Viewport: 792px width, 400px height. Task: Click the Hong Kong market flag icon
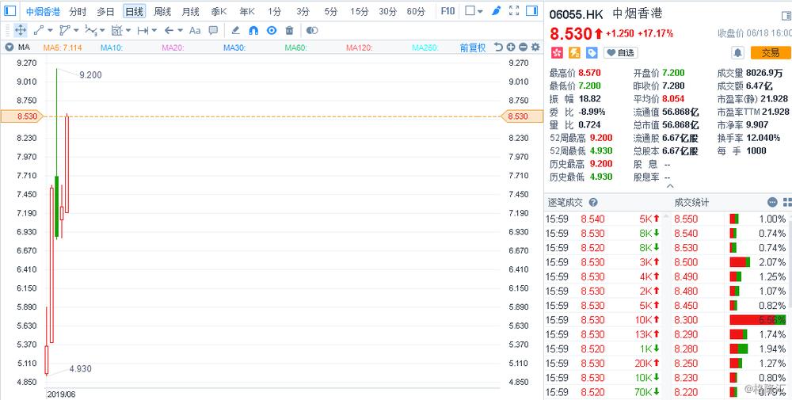pyautogui.click(x=557, y=52)
